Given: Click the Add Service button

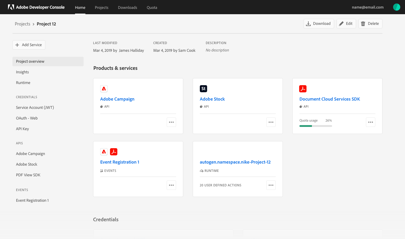Looking at the screenshot, I should point(29,45).
